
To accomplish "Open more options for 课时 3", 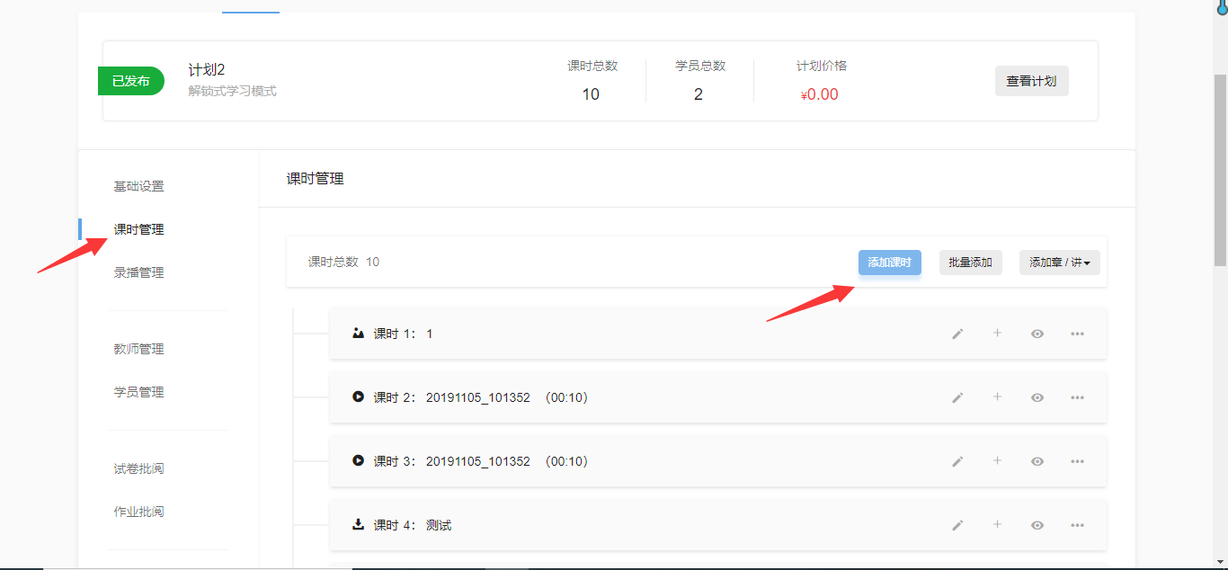I will click(1077, 461).
